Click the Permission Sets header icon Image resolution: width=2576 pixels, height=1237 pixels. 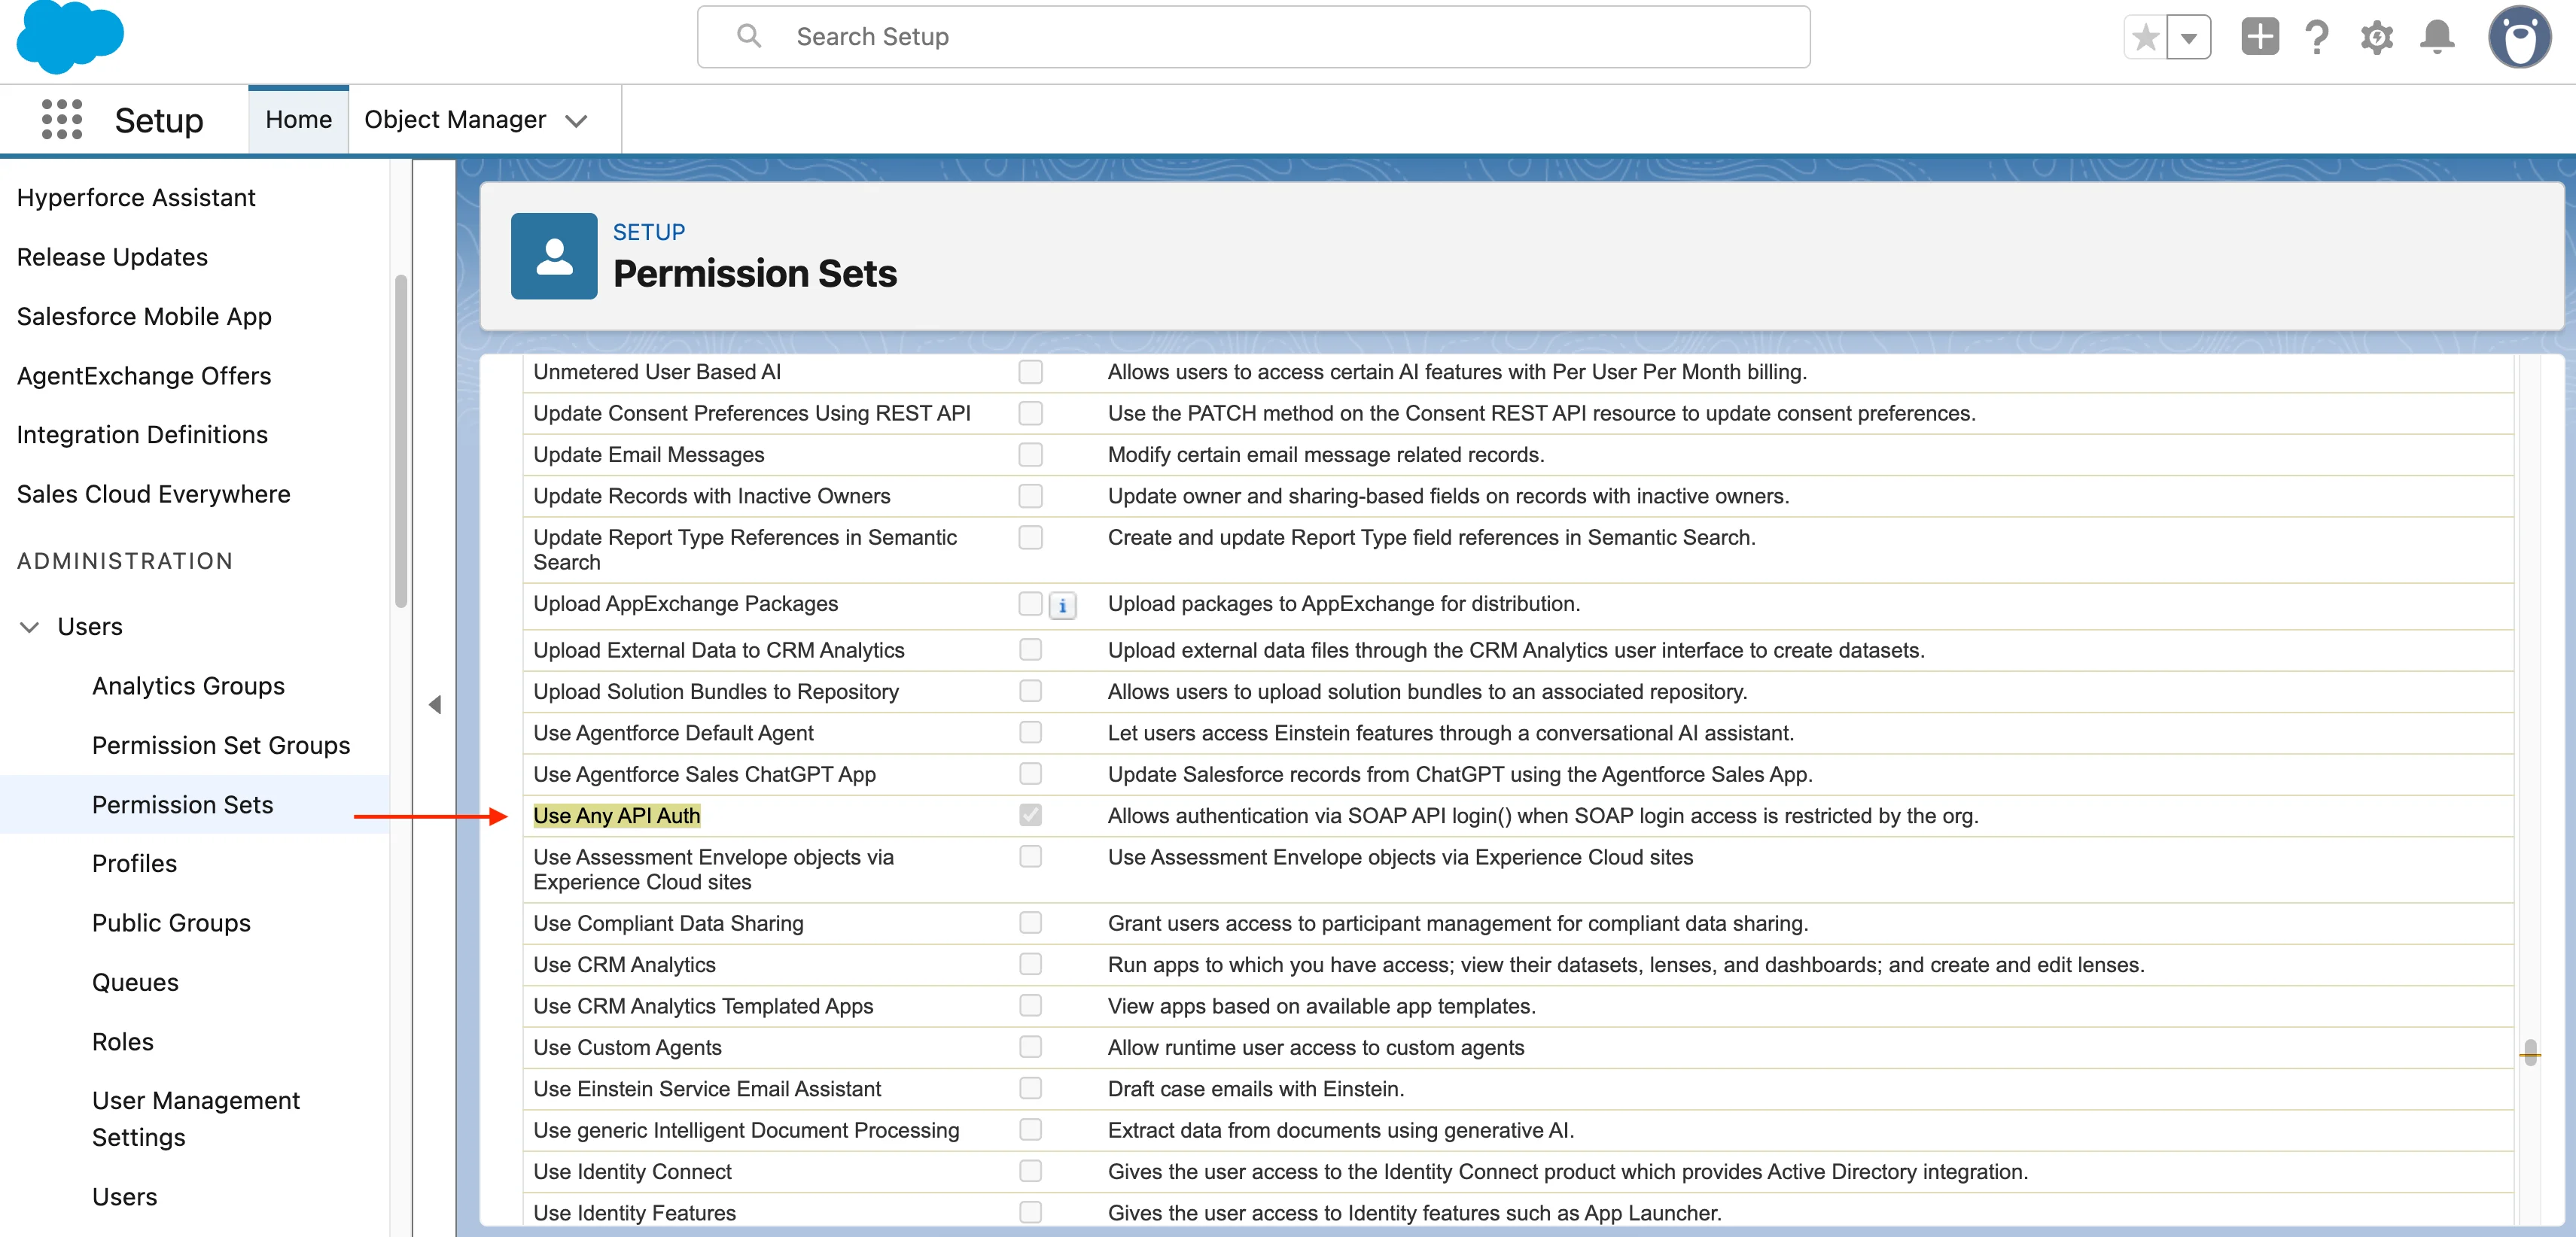click(554, 256)
